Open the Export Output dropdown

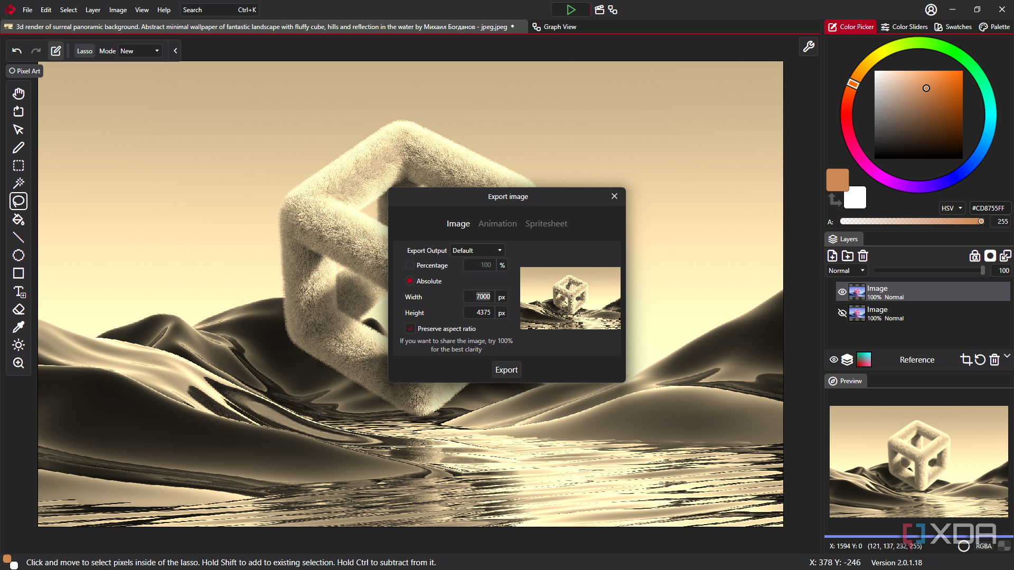click(477, 250)
